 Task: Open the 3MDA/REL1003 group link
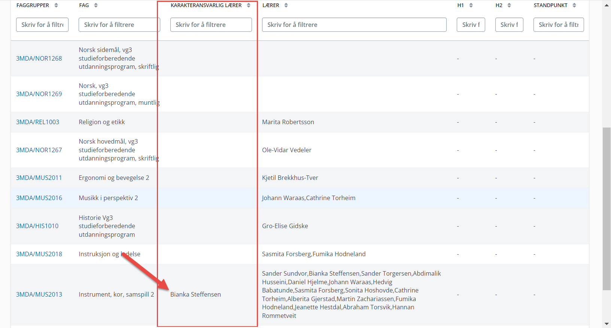(37, 122)
